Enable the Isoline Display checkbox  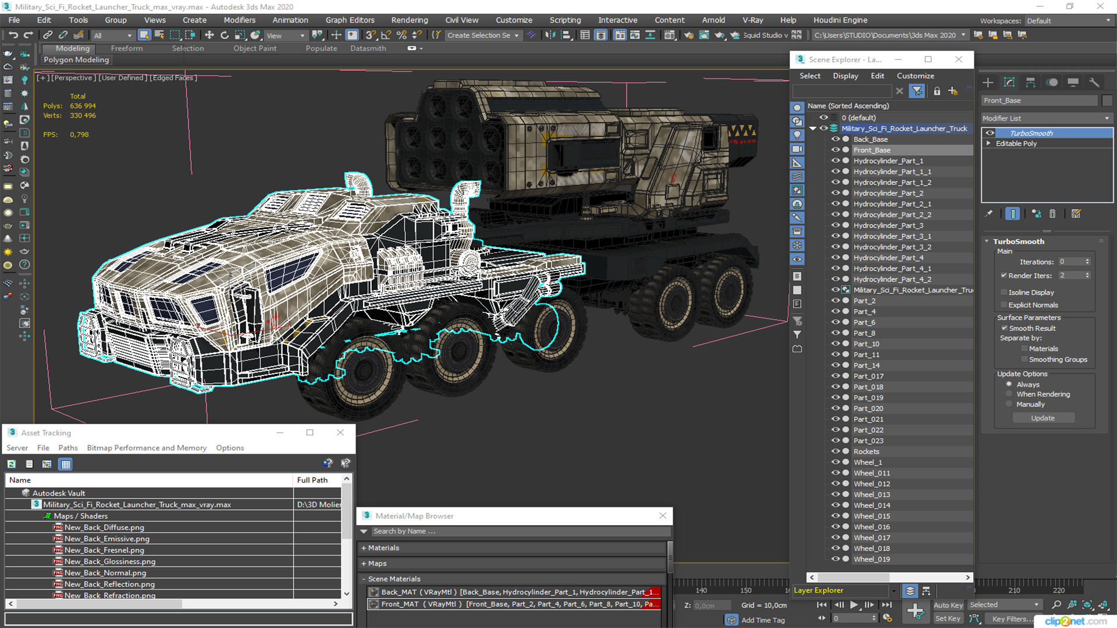tap(1004, 292)
